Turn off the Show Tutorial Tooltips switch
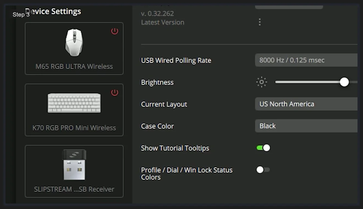Image resolution: width=363 pixels, height=209 pixels. pyautogui.click(x=263, y=148)
